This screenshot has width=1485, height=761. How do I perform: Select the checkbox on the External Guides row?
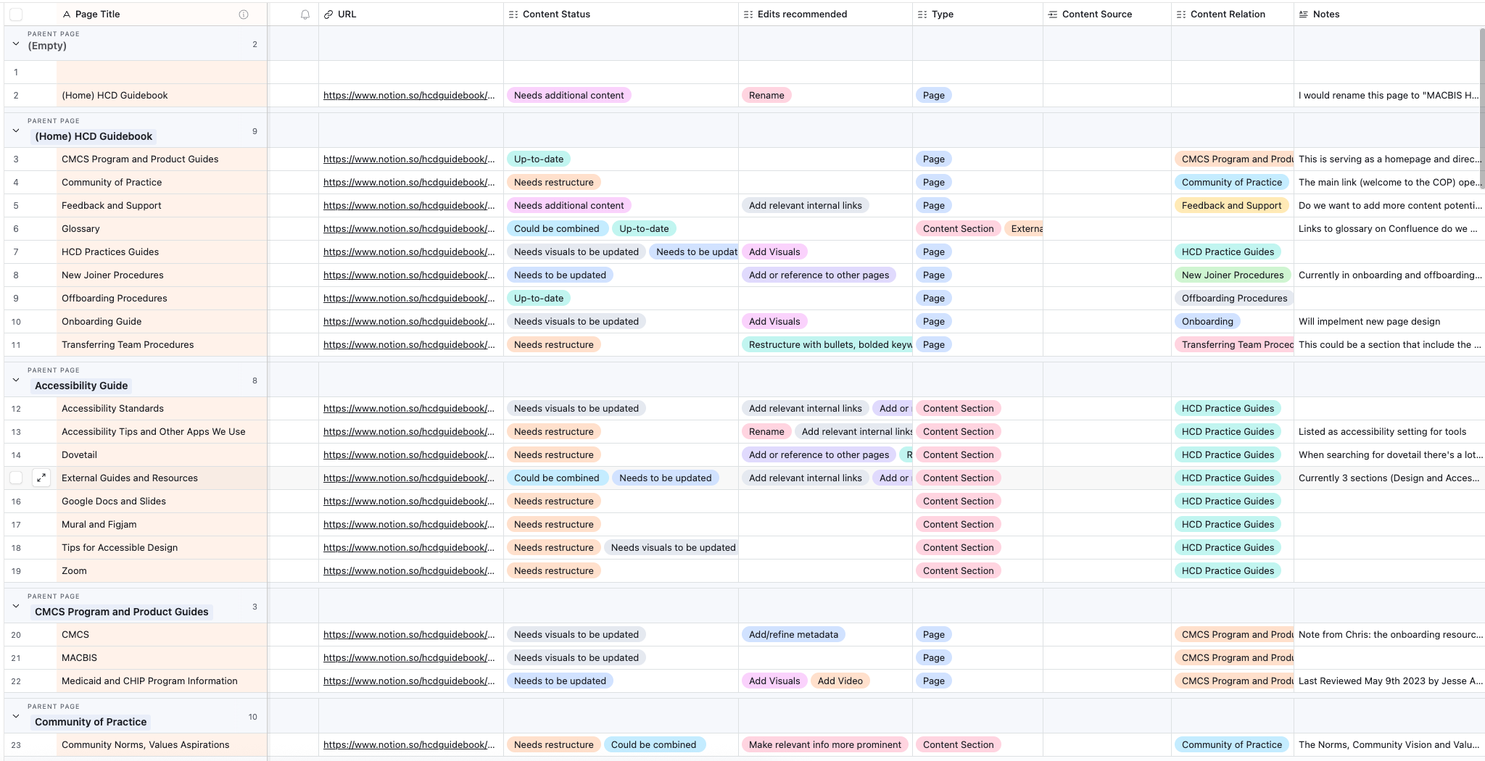point(16,478)
